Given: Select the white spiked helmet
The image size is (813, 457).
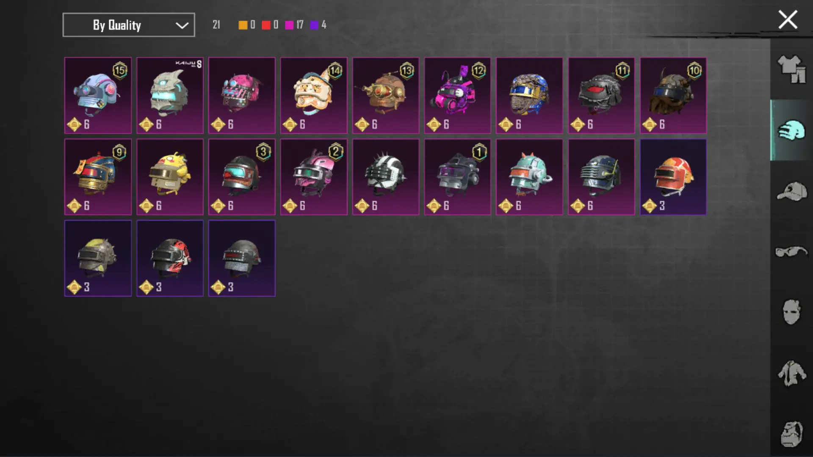Looking at the screenshot, I should pyautogui.click(x=386, y=177).
